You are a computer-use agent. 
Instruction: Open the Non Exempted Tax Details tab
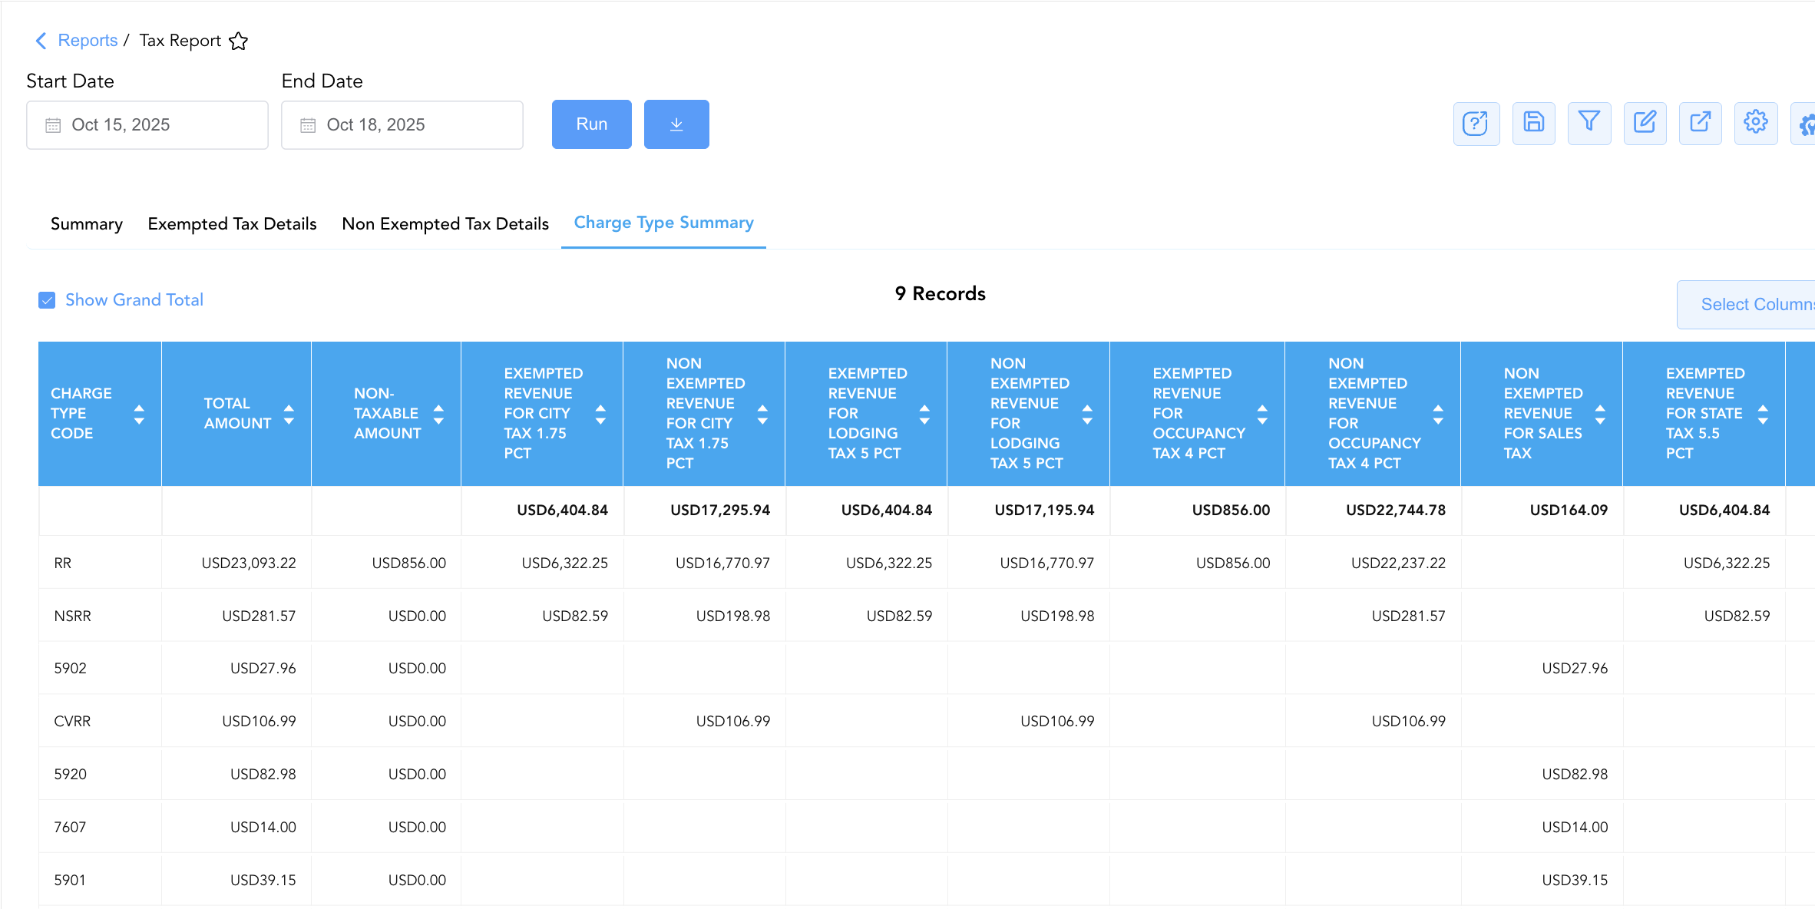[x=445, y=224]
